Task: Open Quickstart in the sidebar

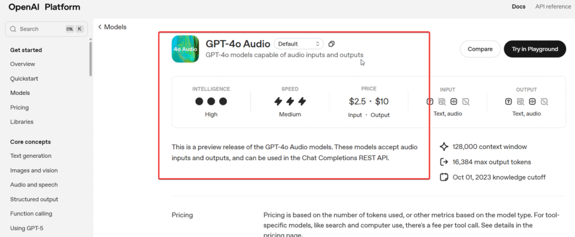Action: (x=24, y=79)
